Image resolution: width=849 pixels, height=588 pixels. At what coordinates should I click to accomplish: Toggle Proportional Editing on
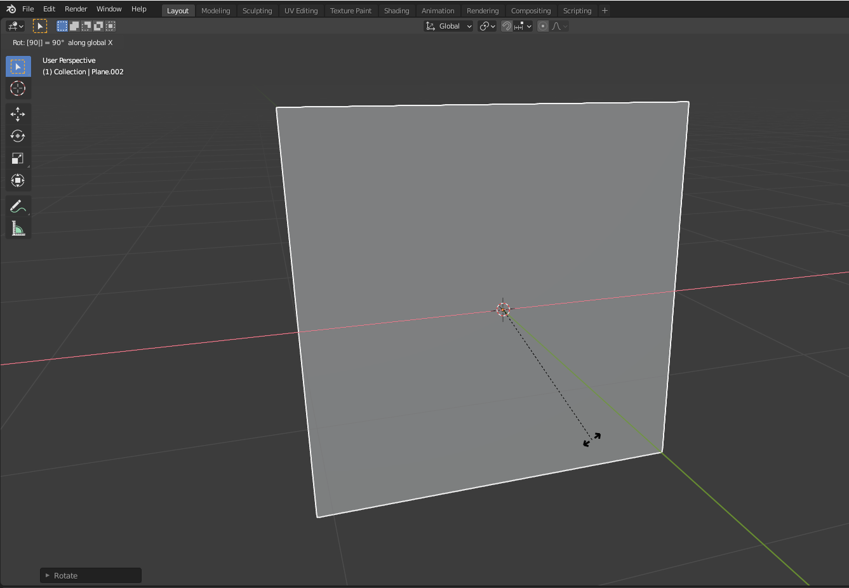point(543,26)
